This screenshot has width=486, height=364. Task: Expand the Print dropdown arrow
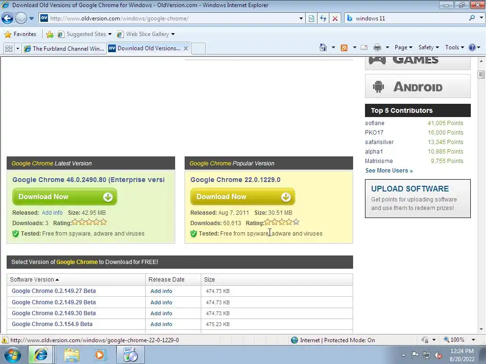(x=387, y=47)
